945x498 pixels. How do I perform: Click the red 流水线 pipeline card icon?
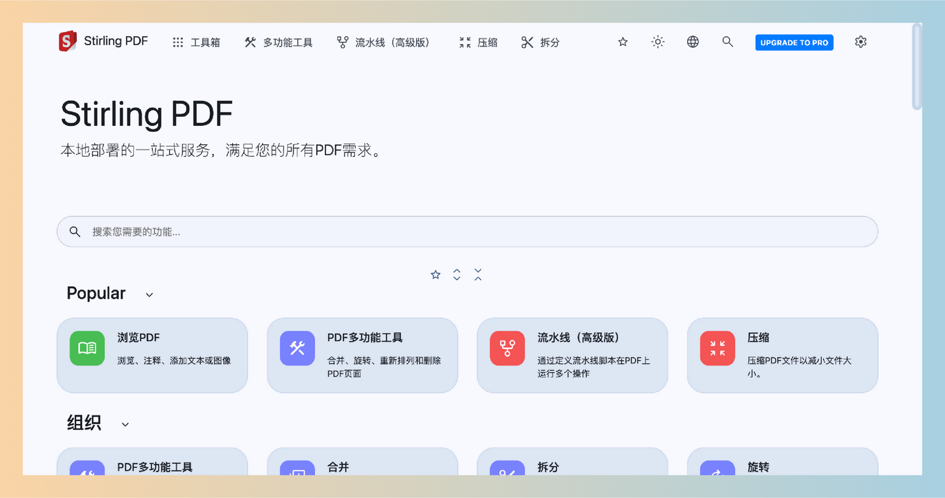tap(507, 348)
